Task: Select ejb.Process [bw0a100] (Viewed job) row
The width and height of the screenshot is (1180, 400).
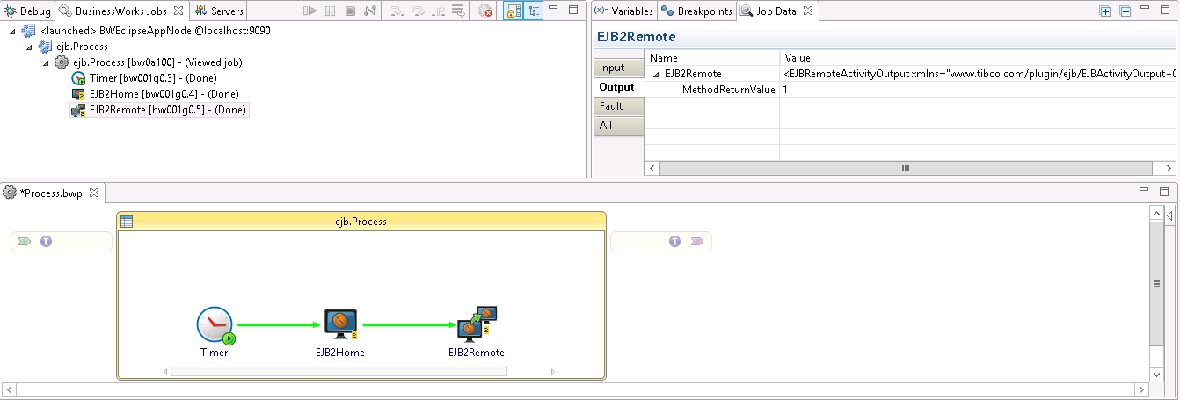Action: (x=149, y=62)
